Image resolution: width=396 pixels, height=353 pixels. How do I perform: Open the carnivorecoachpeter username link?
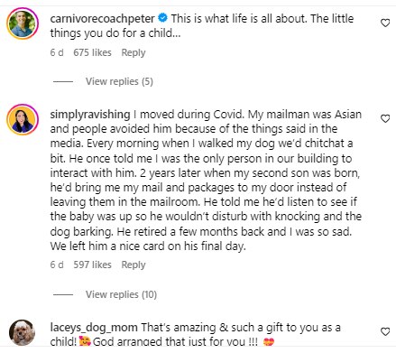[102, 19]
